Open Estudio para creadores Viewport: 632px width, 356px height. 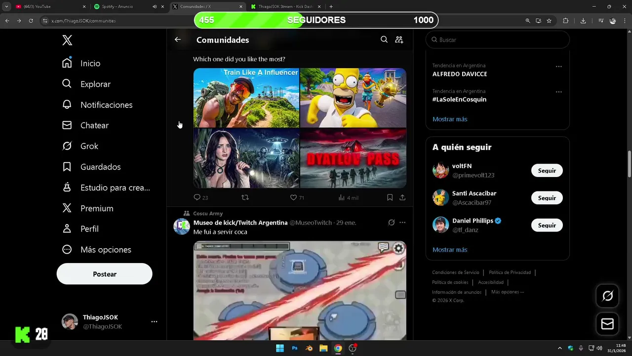pyautogui.click(x=106, y=188)
